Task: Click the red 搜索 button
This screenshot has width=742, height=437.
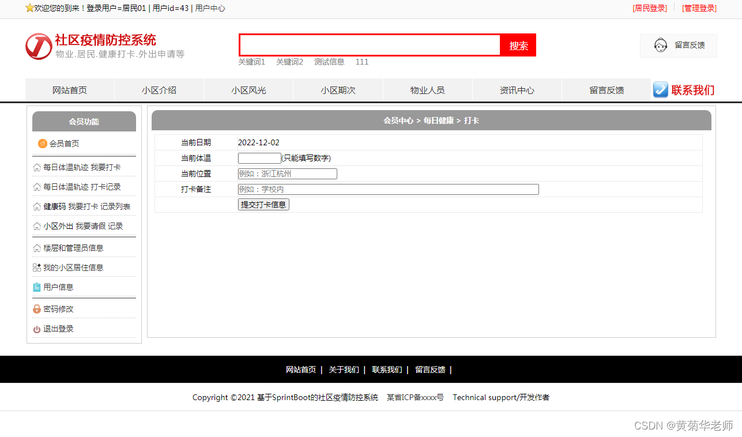Action: (518, 46)
